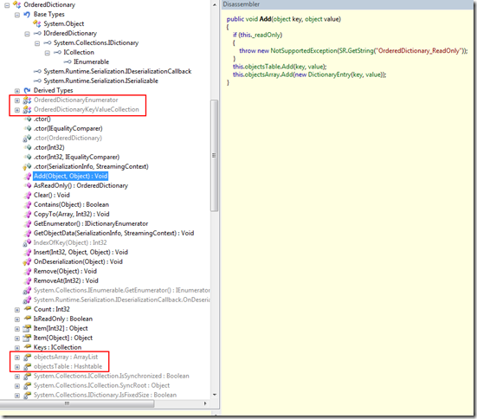477x419 pixels.
Task: Expand the OrderedDictionaryEnumerator nested class
Action: (x=17, y=100)
